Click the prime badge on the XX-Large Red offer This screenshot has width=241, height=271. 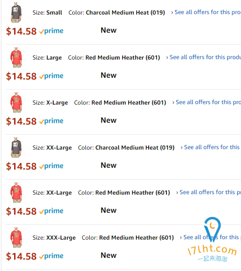51,211
